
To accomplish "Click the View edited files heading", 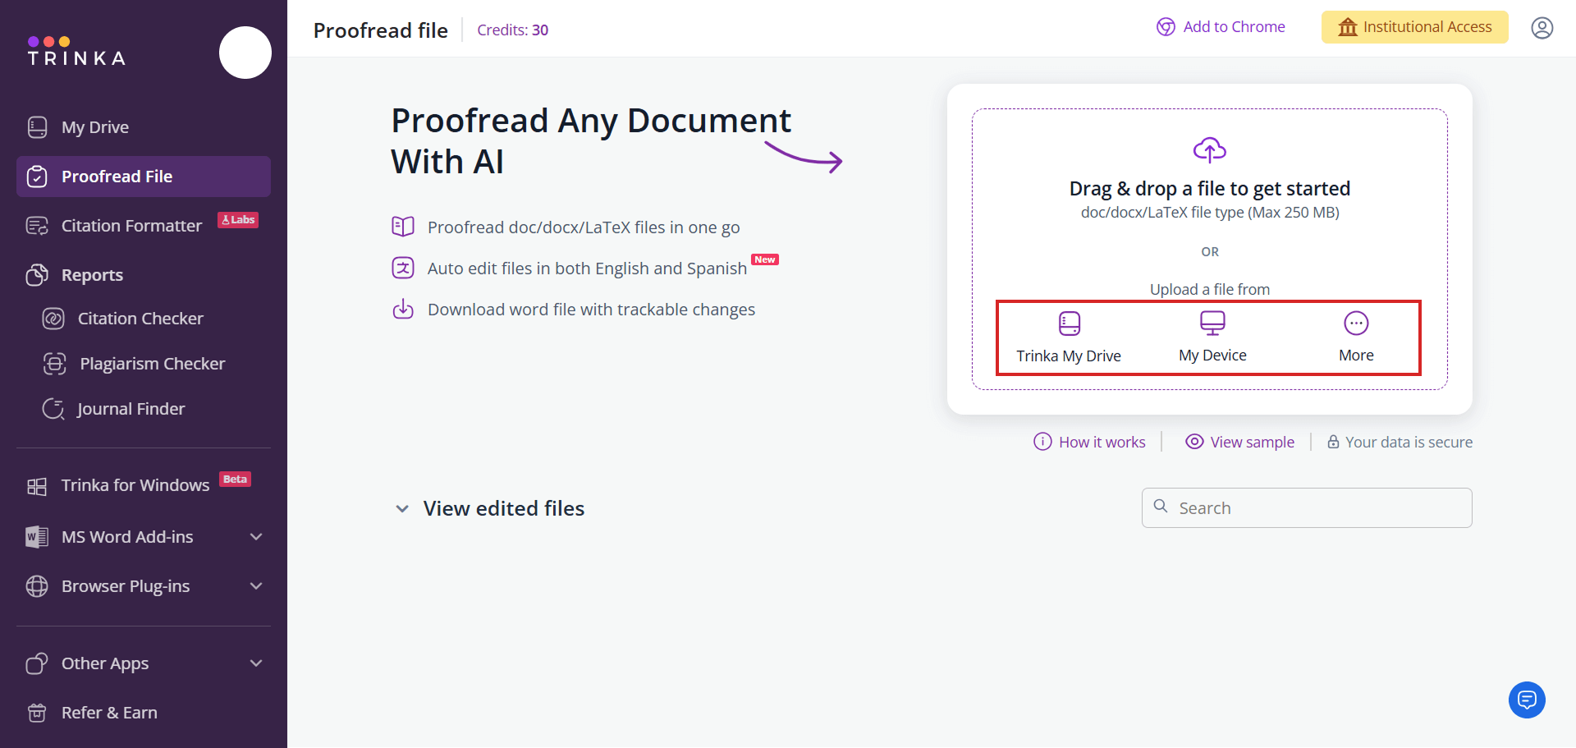I will [x=504, y=509].
